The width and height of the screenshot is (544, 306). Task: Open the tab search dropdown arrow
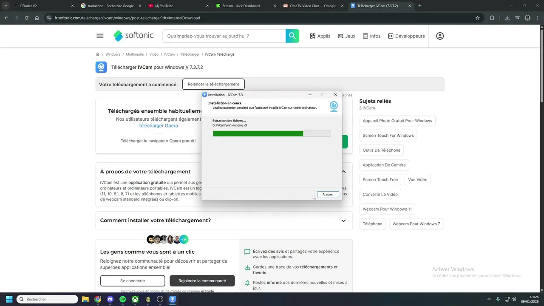tap(6, 6)
